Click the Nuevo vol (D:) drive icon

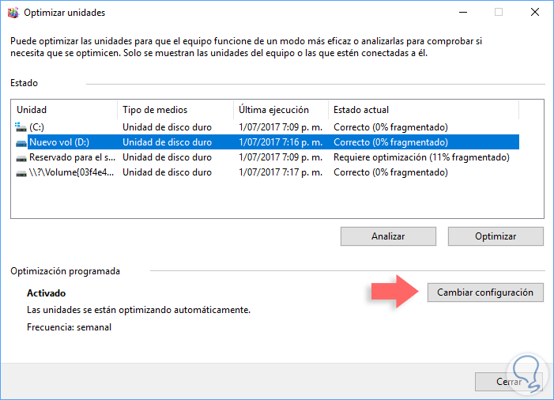pos(21,142)
